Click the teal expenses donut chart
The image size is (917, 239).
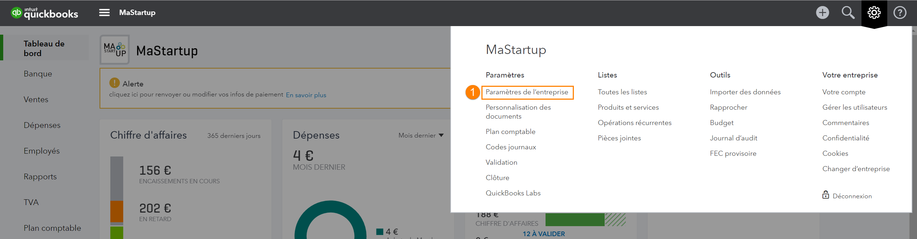click(331, 220)
